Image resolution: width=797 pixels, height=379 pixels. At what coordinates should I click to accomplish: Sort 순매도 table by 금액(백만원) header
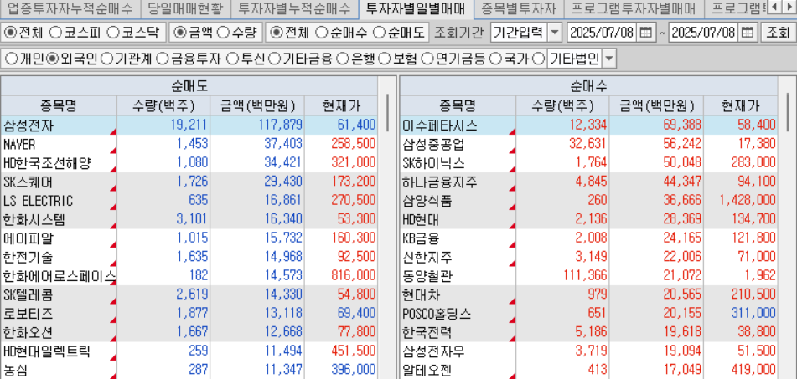coord(257,105)
